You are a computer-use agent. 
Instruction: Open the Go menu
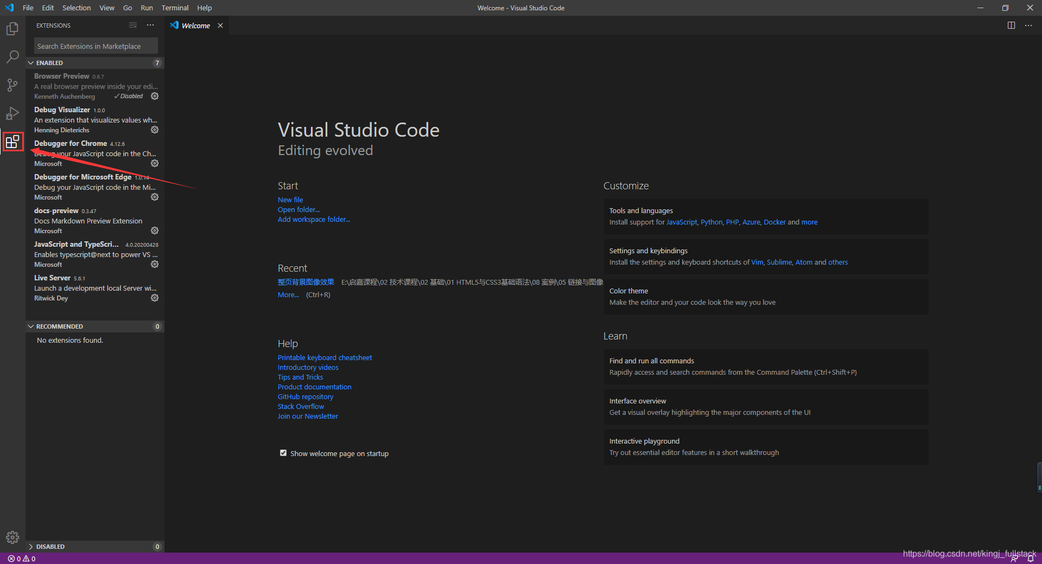pos(128,8)
